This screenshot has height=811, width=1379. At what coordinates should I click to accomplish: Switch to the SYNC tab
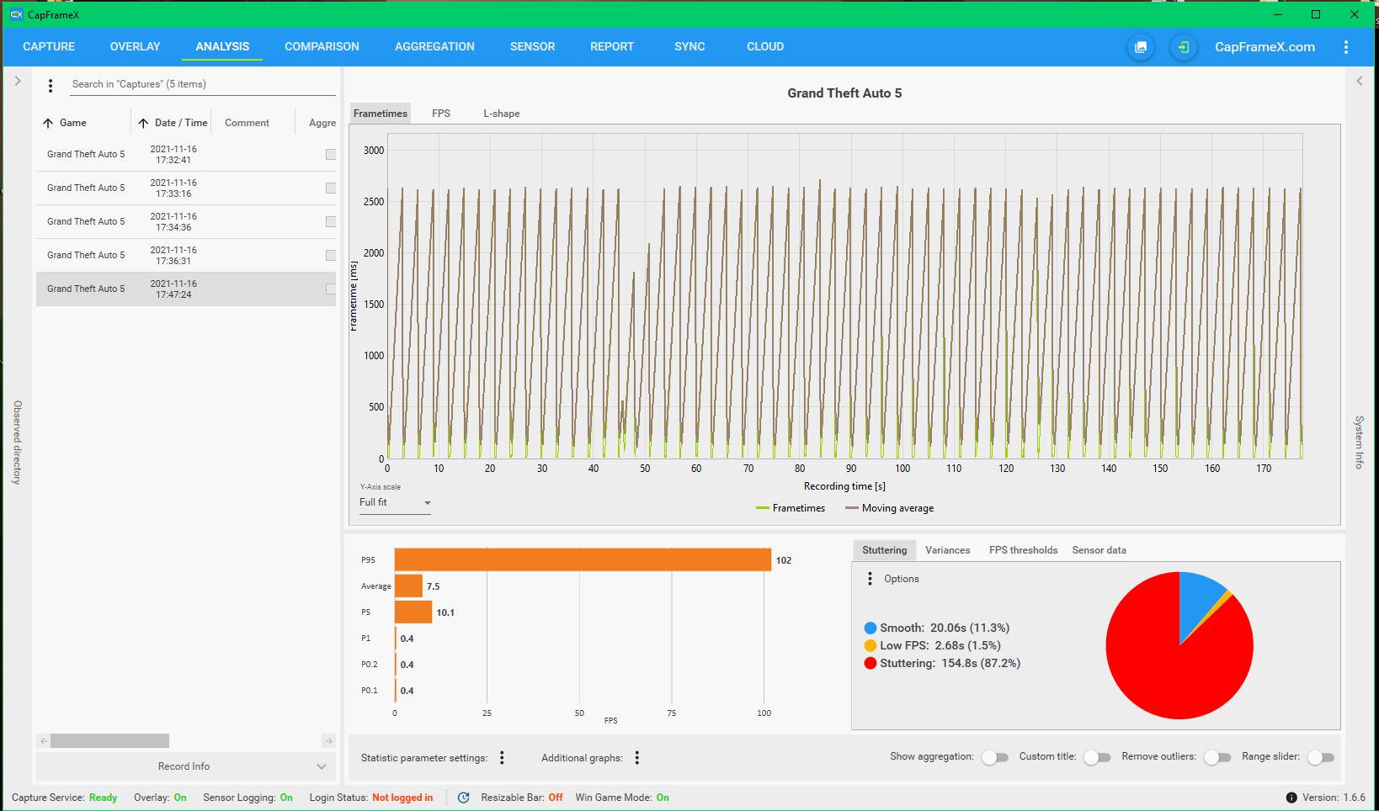pyautogui.click(x=689, y=46)
